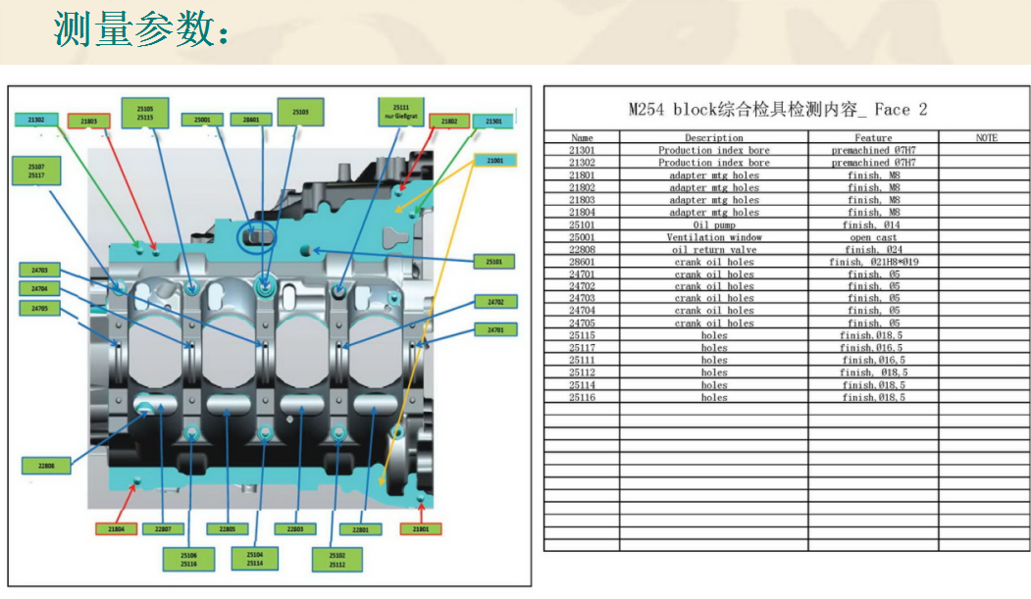Select the 22807 callout label
The height and width of the screenshot is (599, 1031).
[x=163, y=528]
